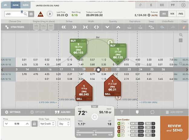
Task: Click the slashes icon in top bar
Action: click(140, 5)
